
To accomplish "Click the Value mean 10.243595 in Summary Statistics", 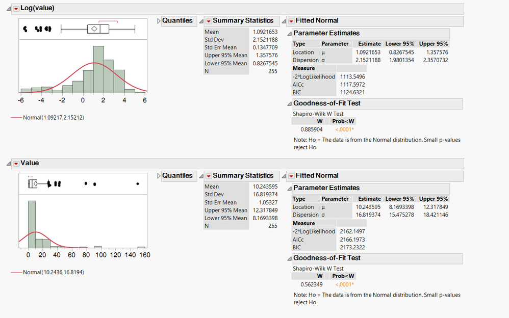I will pos(265,187).
